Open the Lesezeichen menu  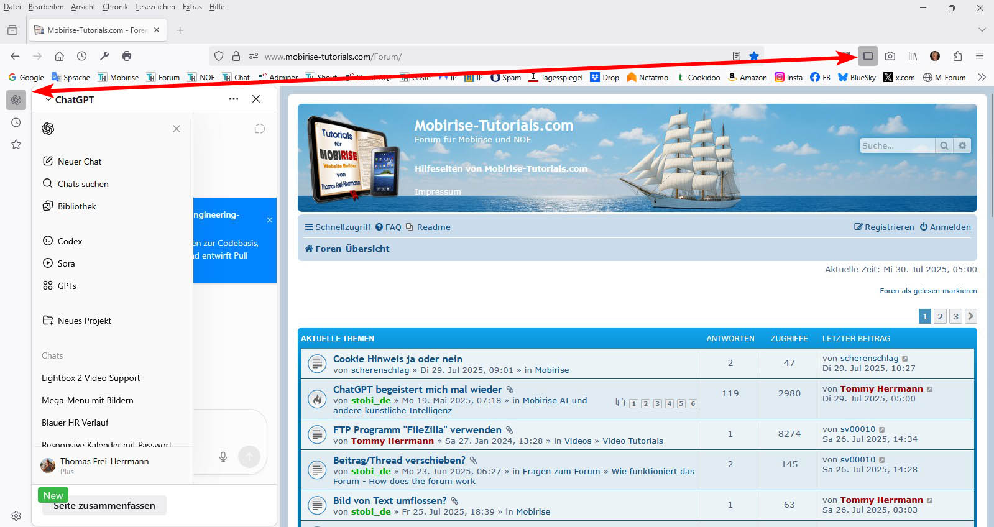pyautogui.click(x=155, y=7)
